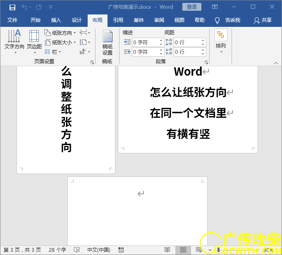
Task: Collapse the ribbon with the chevron
Action: [276, 63]
